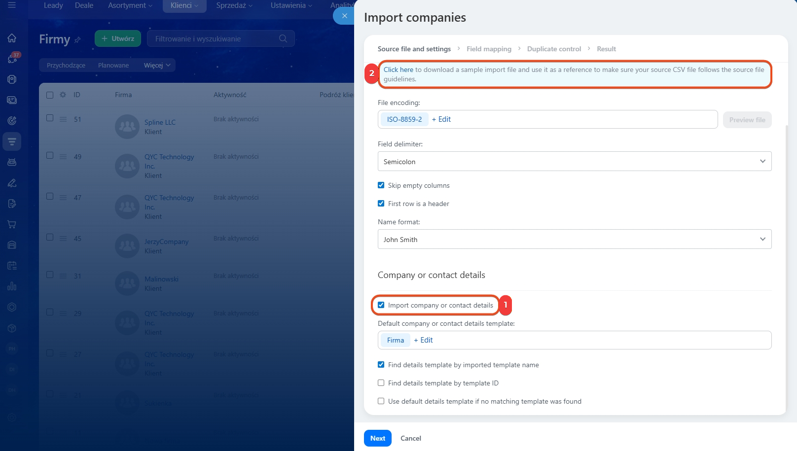The image size is (797, 451).
Task: Open the Ustawienia menu
Action: tap(291, 5)
